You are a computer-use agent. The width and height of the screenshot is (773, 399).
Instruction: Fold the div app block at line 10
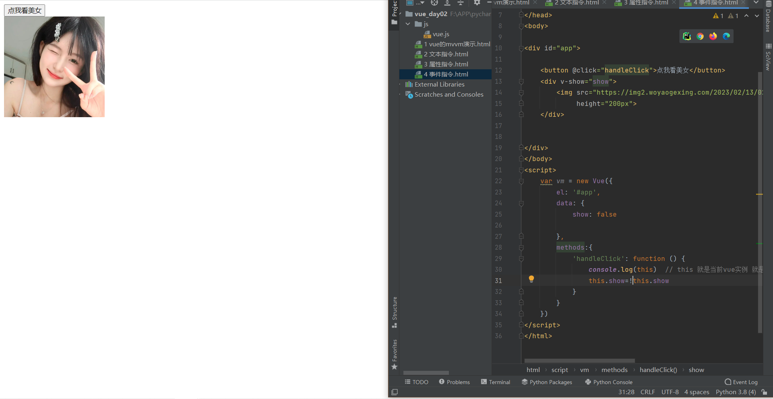521,48
